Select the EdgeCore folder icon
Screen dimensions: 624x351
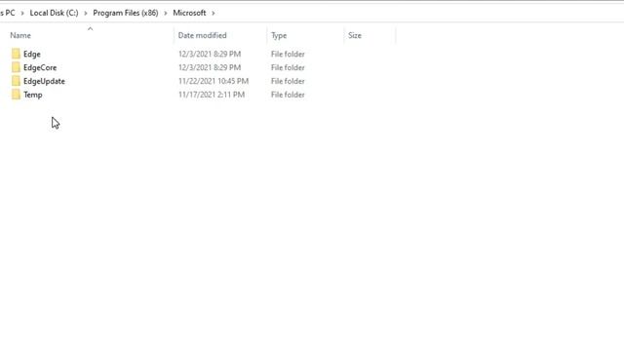click(16, 67)
